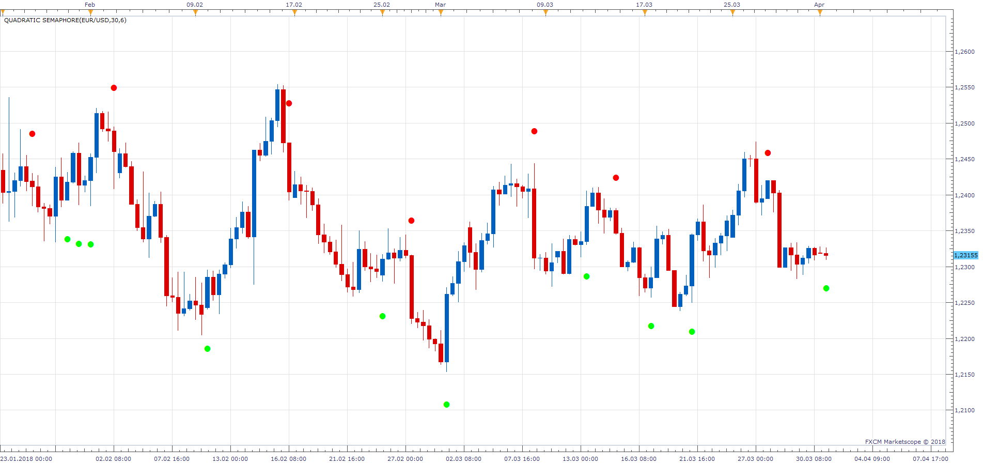Click the 1,2500 price axis label
The image size is (983, 465).
tap(964, 123)
